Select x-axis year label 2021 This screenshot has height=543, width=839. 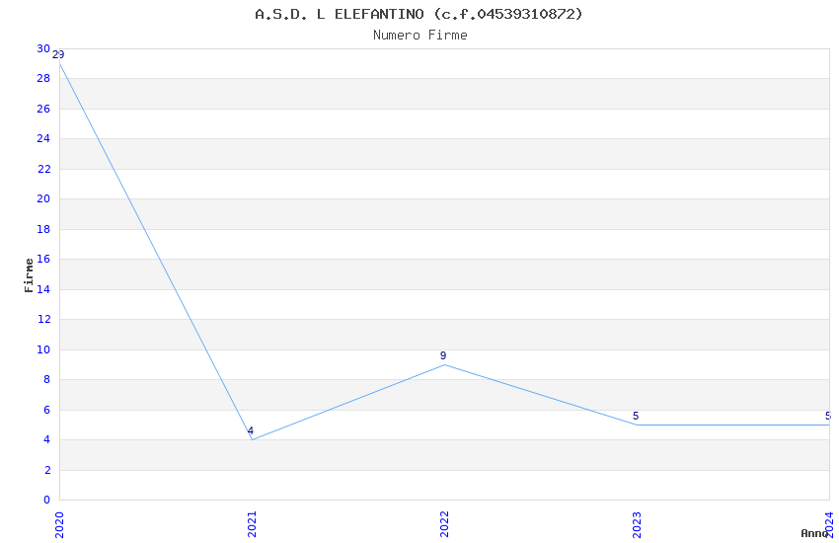[252, 525]
